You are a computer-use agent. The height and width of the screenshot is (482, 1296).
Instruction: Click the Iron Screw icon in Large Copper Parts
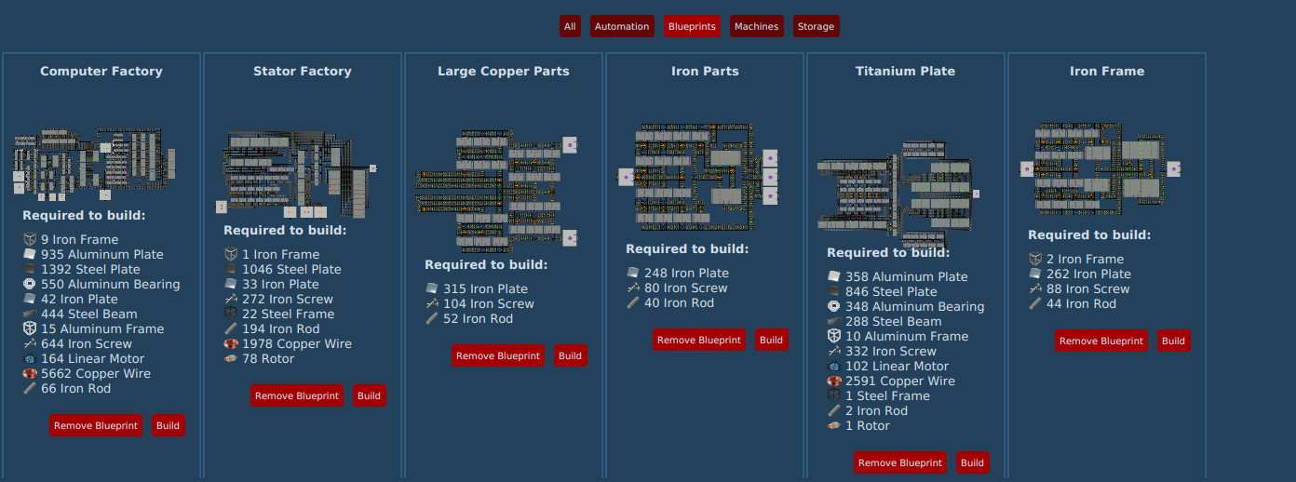(x=432, y=304)
